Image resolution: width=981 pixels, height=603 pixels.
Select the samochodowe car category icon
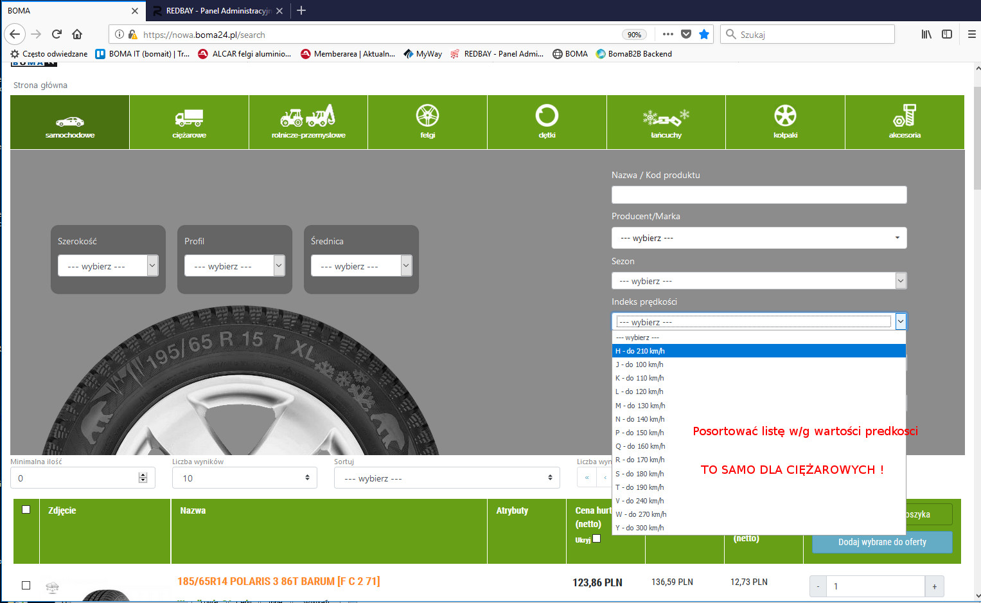pyautogui.click(x=69, y=122)
